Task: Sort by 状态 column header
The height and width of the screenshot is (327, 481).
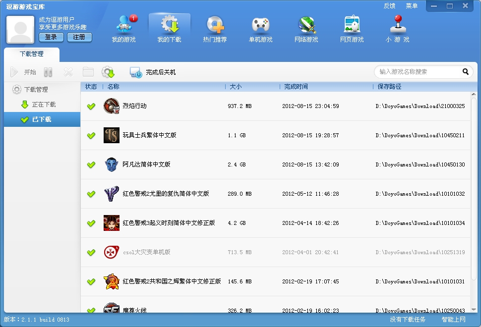Action: coord(91,87)
